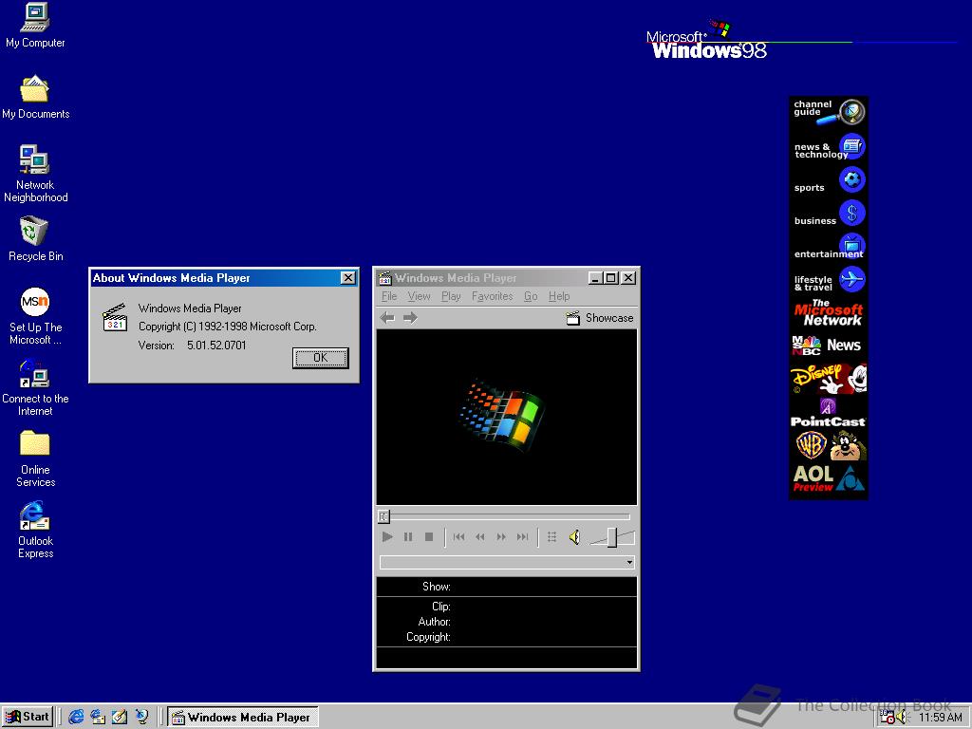972x729 pixels.
Task: Go back with the left arrow
Action: 387,318
